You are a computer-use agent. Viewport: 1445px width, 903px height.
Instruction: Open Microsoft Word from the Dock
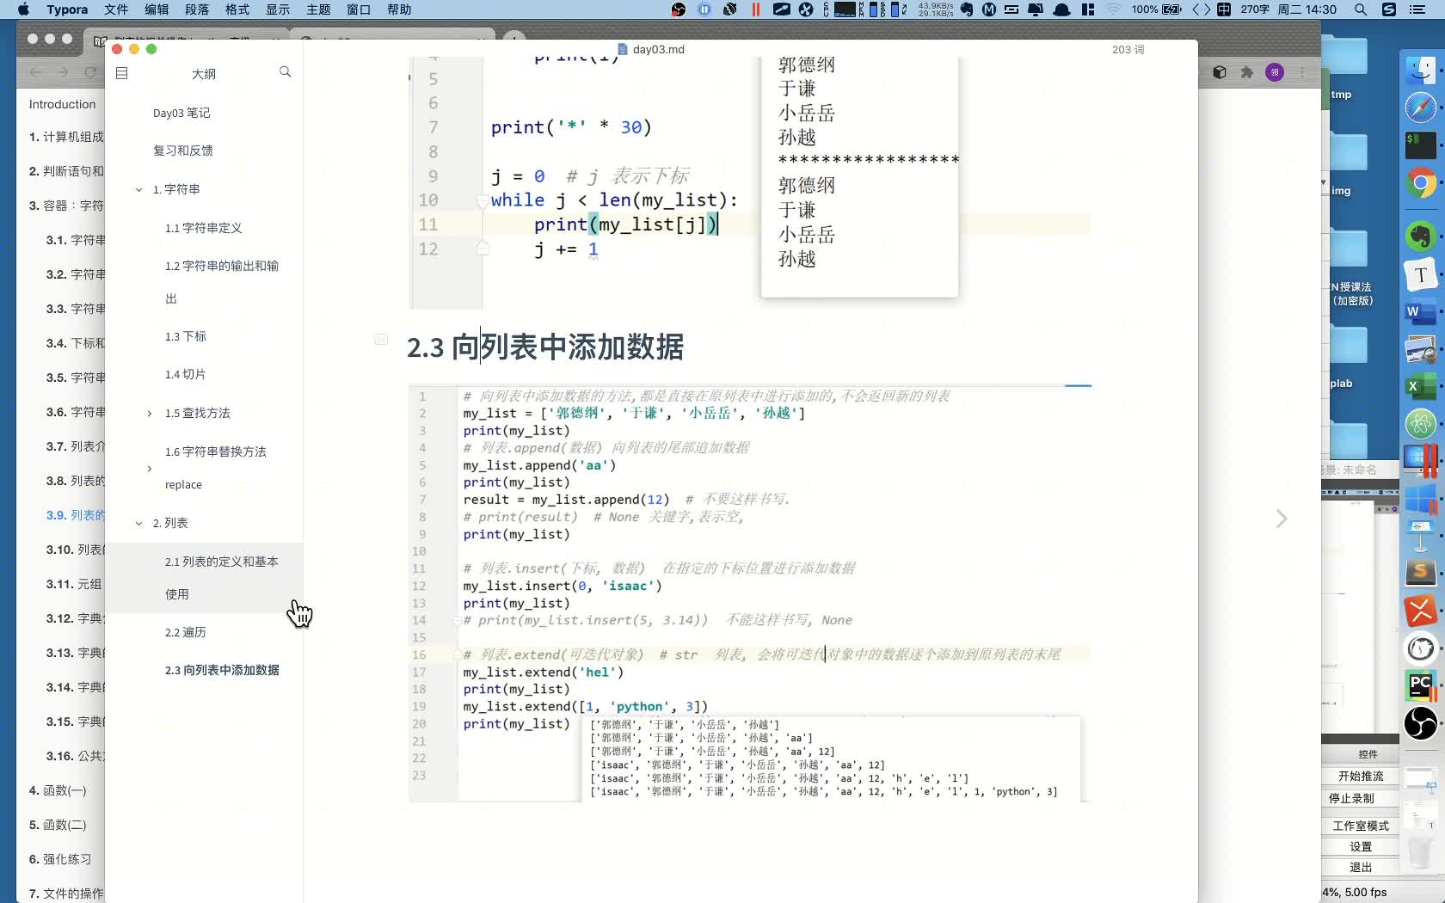pyautogui.click(x=1421, y=313)
